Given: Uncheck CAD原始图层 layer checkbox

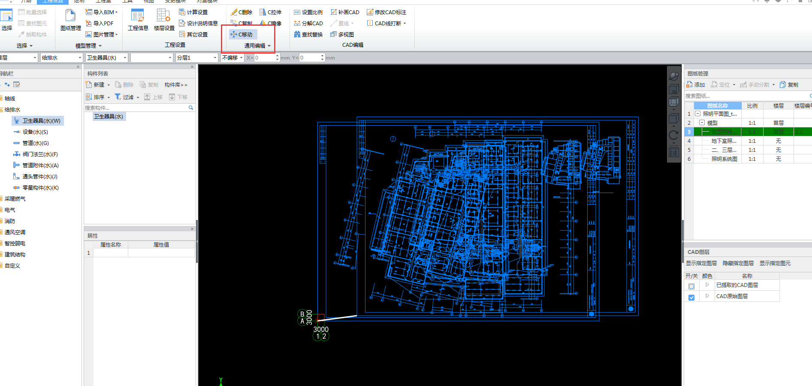Looking at the screenshot, I should (x=691, y=297).
